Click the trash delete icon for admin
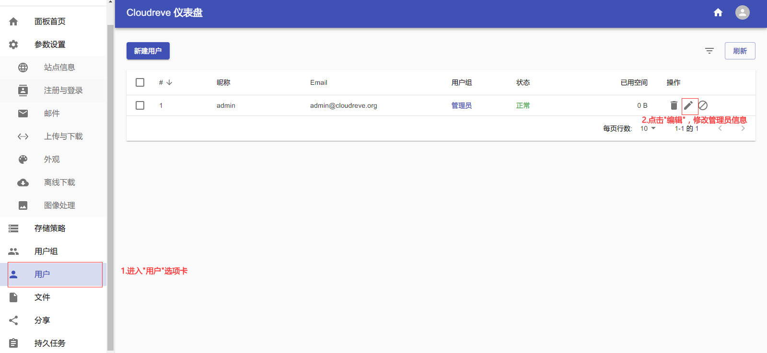The height and width of the screenshot is (353, 767). (674, 105)
